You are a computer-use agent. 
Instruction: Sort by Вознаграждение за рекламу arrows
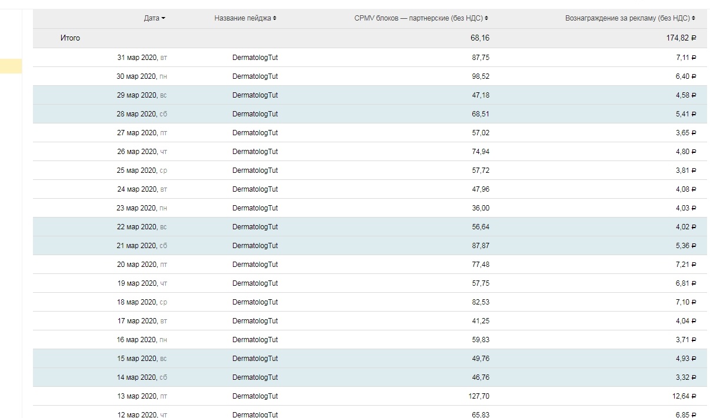click(694, 18)
